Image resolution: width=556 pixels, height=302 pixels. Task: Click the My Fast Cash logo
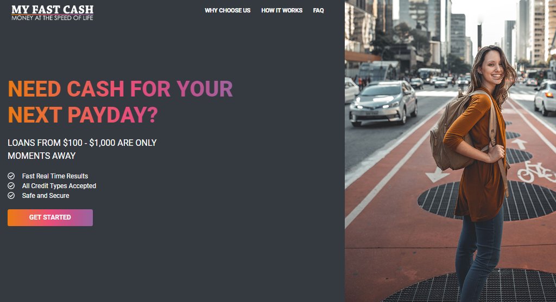53,13
